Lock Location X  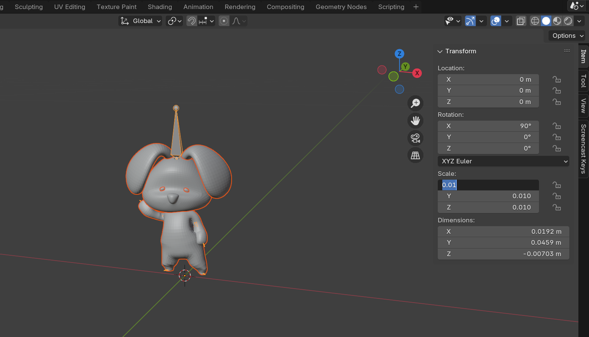pyautogui.click(x=556, y=79)
